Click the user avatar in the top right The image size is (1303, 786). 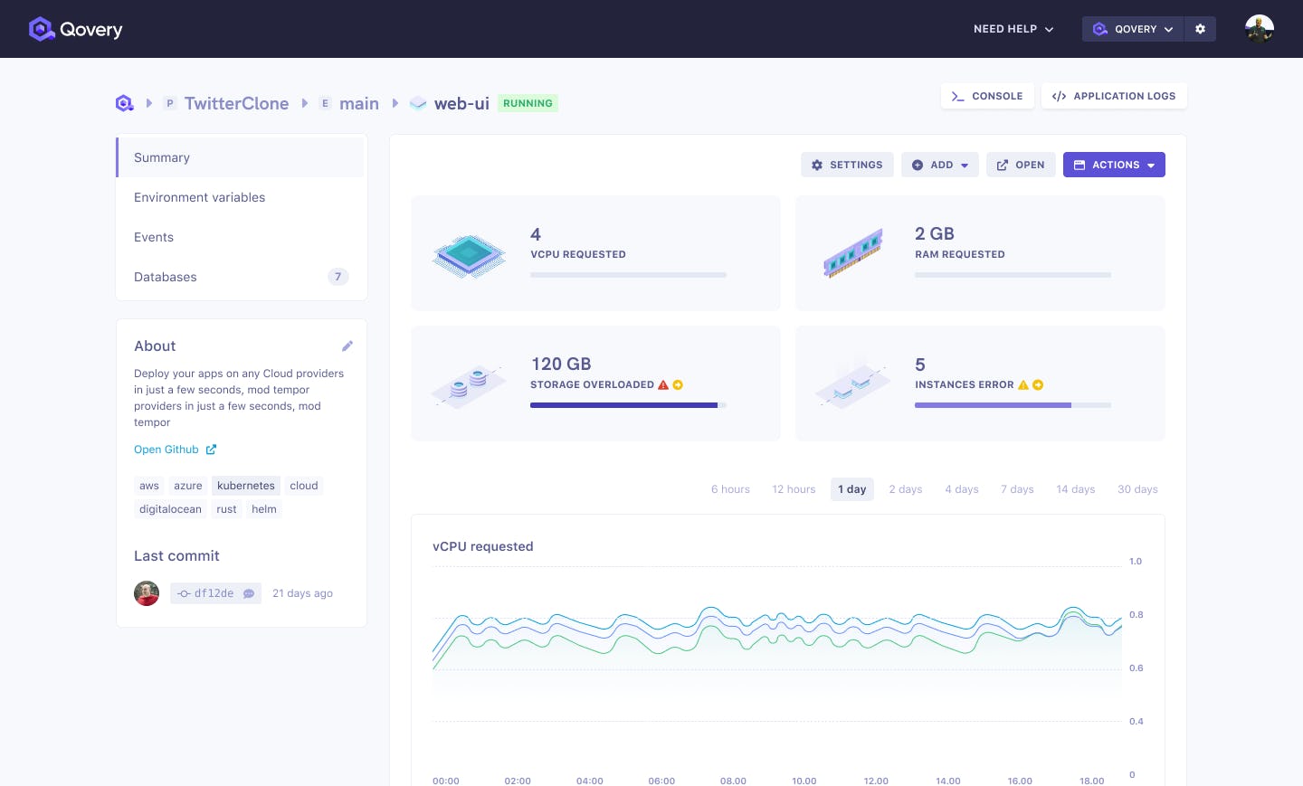coord(1260,29)
